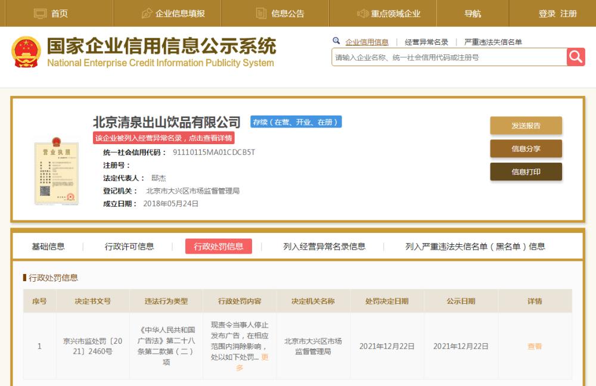The image size is (596, 386).
Task: Click 违法行为类型 column header
Action: (x=166, y=301)
